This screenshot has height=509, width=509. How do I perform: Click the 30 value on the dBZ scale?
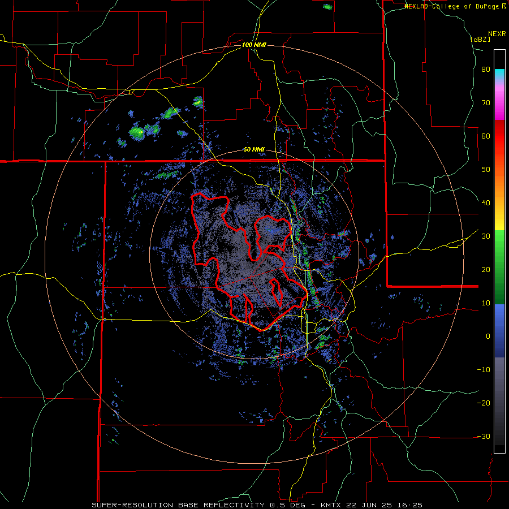point(486,236)
